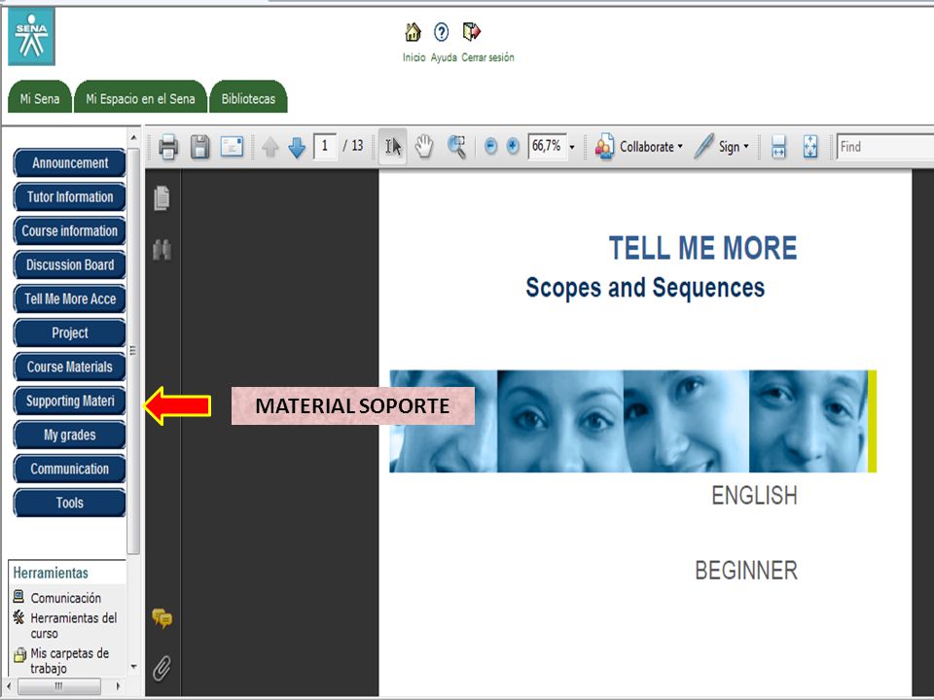This screenshot has height=700, width=934.
Task: Click the sidebar horizontal scrollbar thumb
Action: click(x=59, y=686)
